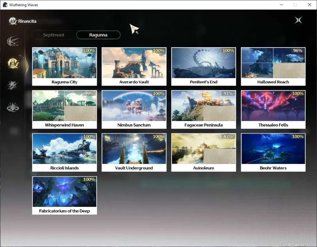Minimize the Wuthering Waves window
This screenshot has width=317, height=247.
pos(281,5)
